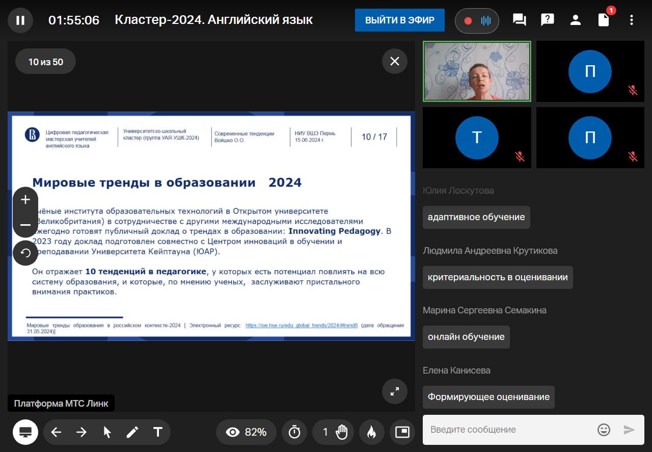
Task: Show the participants list icon
Action: tap(576, 20)
